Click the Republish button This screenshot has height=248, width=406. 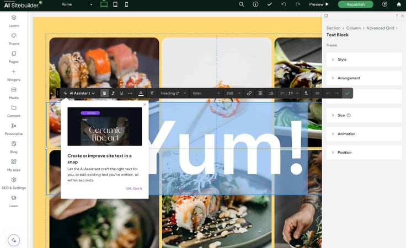click(x=355, y=4)
